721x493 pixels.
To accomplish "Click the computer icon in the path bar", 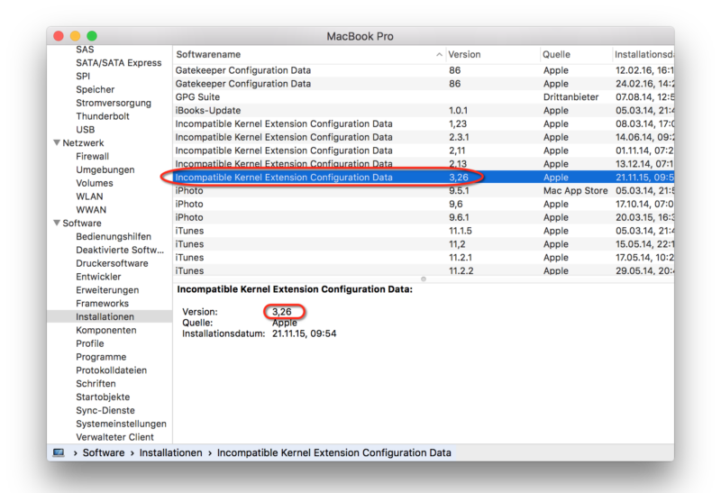I will (59, 452).
